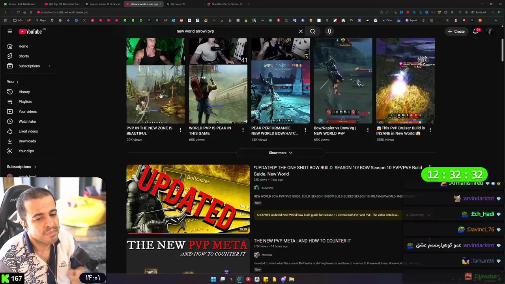Open the YouTube notifications bell
The height and width of the screenshot is (284, 505).
click(x=475, y=31)
